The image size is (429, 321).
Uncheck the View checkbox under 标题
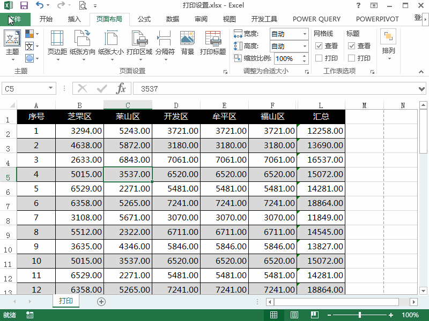coord(351,45)
